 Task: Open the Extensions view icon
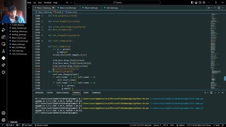(x=4, y=37)
